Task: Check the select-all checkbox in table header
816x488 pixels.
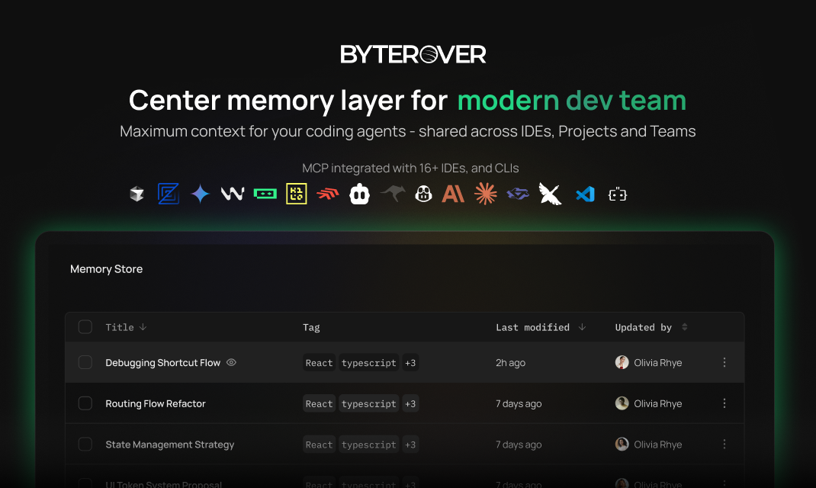Action: tap(85, 326)
